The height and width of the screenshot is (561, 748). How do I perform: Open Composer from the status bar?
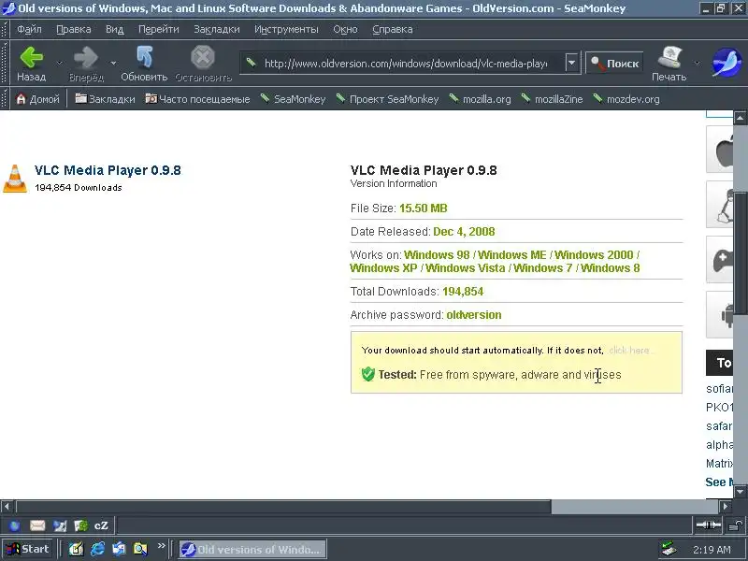60,525
